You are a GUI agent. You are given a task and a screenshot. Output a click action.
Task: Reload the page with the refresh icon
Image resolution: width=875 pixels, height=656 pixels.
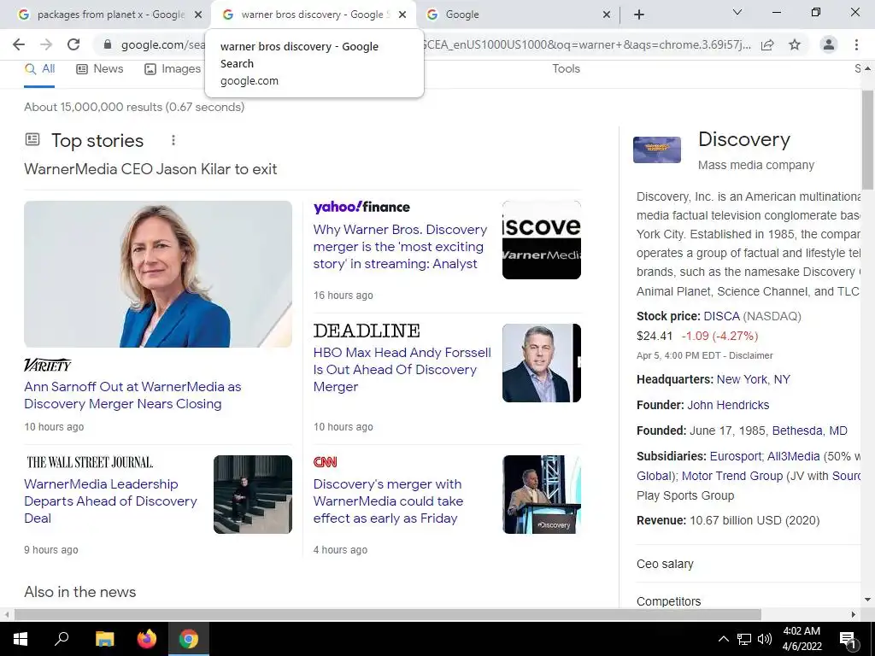pyautogui.click(x=73, y=44)
